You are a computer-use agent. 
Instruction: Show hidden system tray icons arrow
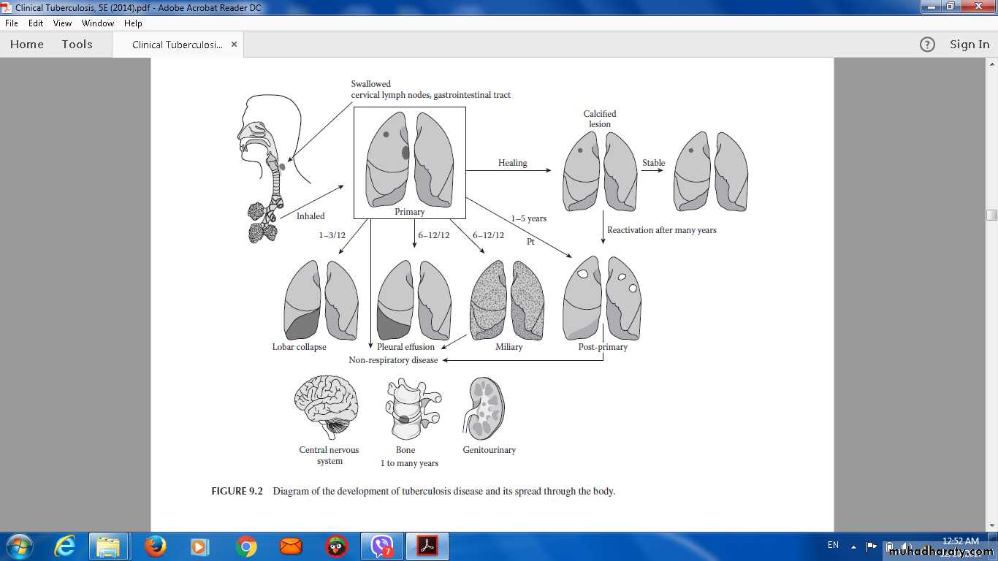[x=853, y=546]
